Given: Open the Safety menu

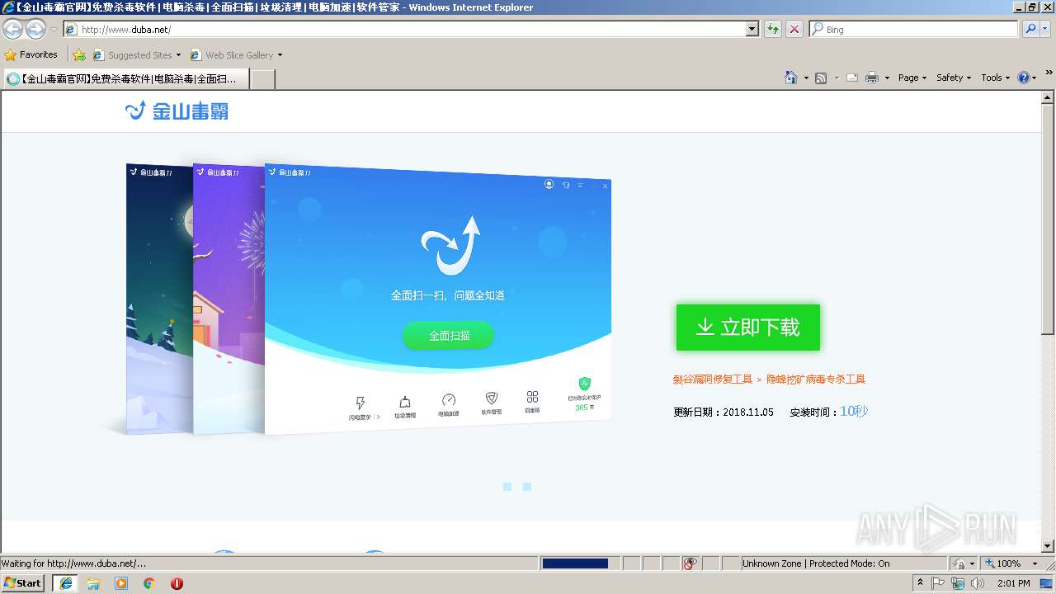Looking at the screenshot, I should (954, 78).
